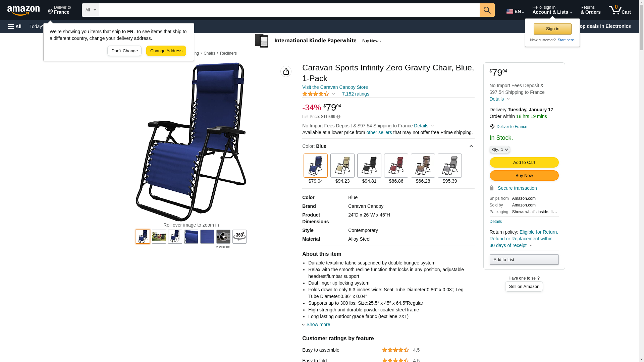The width and height of the screenshot is (644, 362).
Task: Click the Amazon logo
Action: (x=23, y=10)
